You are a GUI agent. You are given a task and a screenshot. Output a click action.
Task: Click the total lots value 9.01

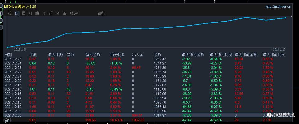(x=33, y=120)
